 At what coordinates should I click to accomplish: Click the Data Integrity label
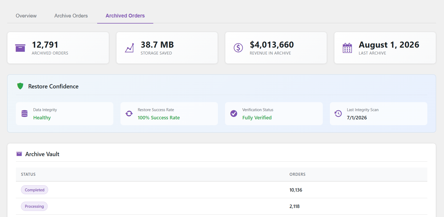(x=45, y=110)
